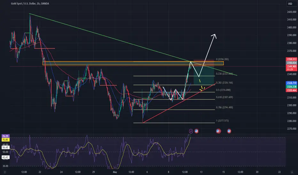Click the 2290.000 price axis label
The height and width of the screenshot is (175, 298).
(x=292, y=113)
